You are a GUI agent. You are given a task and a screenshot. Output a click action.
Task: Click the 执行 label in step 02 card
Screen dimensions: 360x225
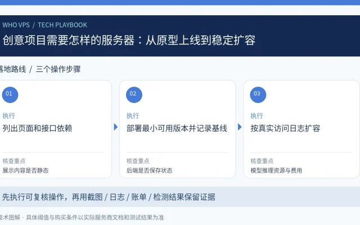click(x=133, y=115)
